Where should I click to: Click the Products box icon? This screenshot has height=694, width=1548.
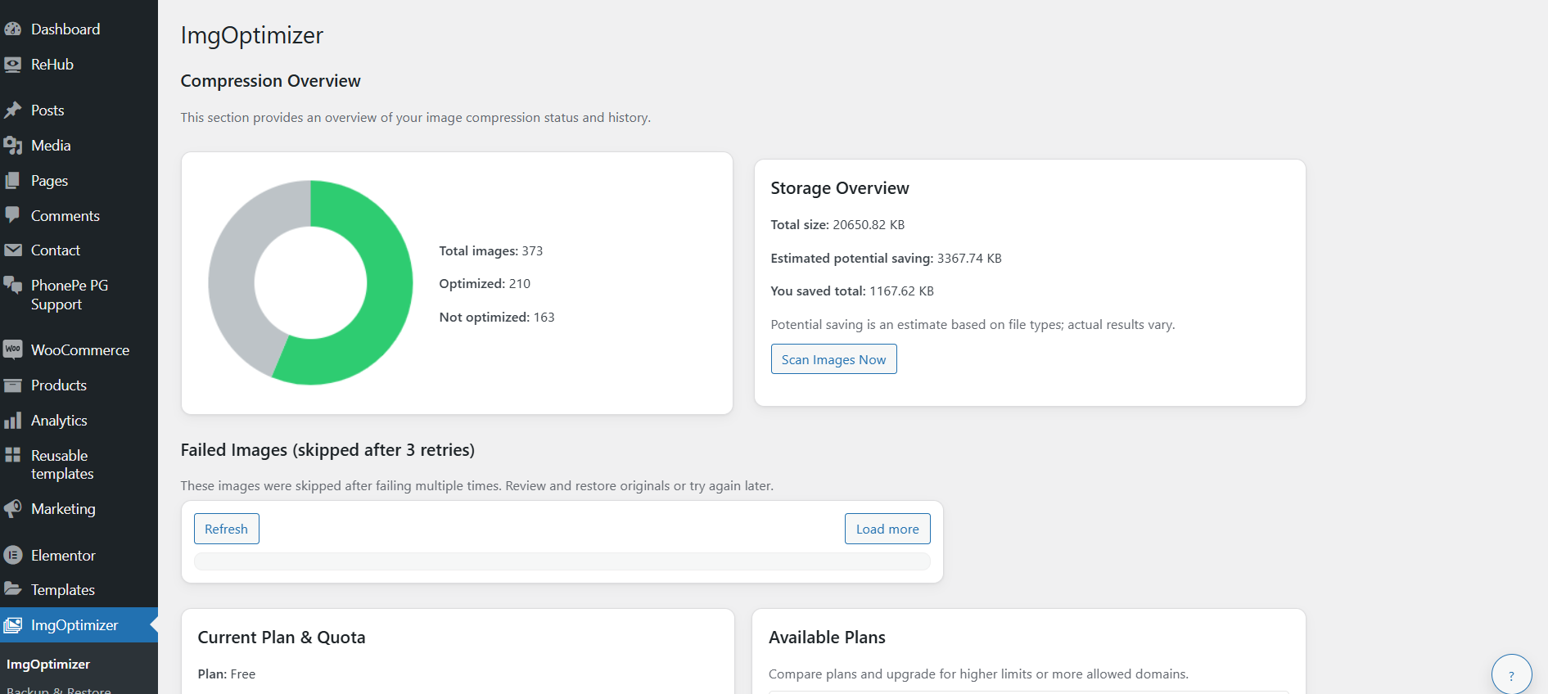click(12, 385)
